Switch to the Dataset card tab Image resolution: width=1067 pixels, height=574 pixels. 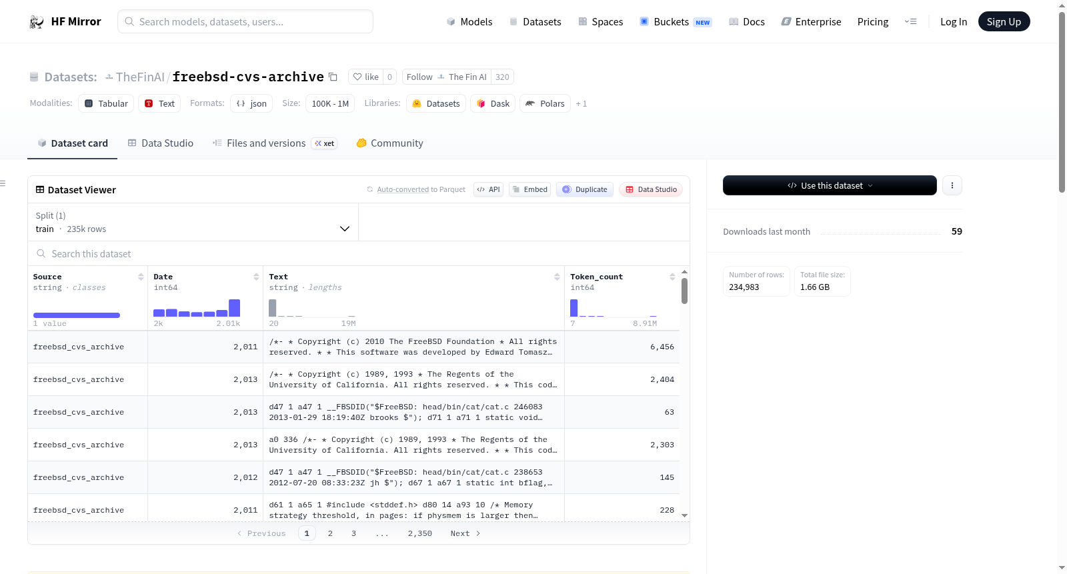point(72,143)
